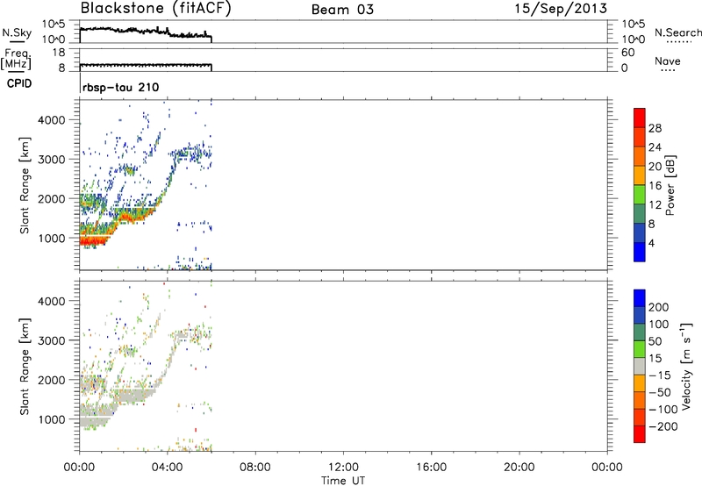Click the 'Velocity [m s-1]' colorbar label
The width and height of the screenshot is (702, 486).
pos(686,366)
